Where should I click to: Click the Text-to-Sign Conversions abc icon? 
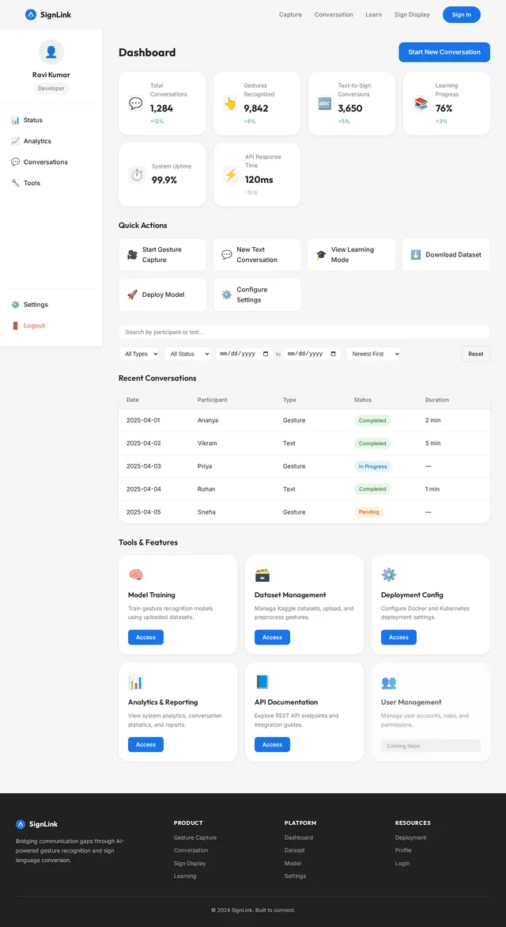tap(325, 104)
